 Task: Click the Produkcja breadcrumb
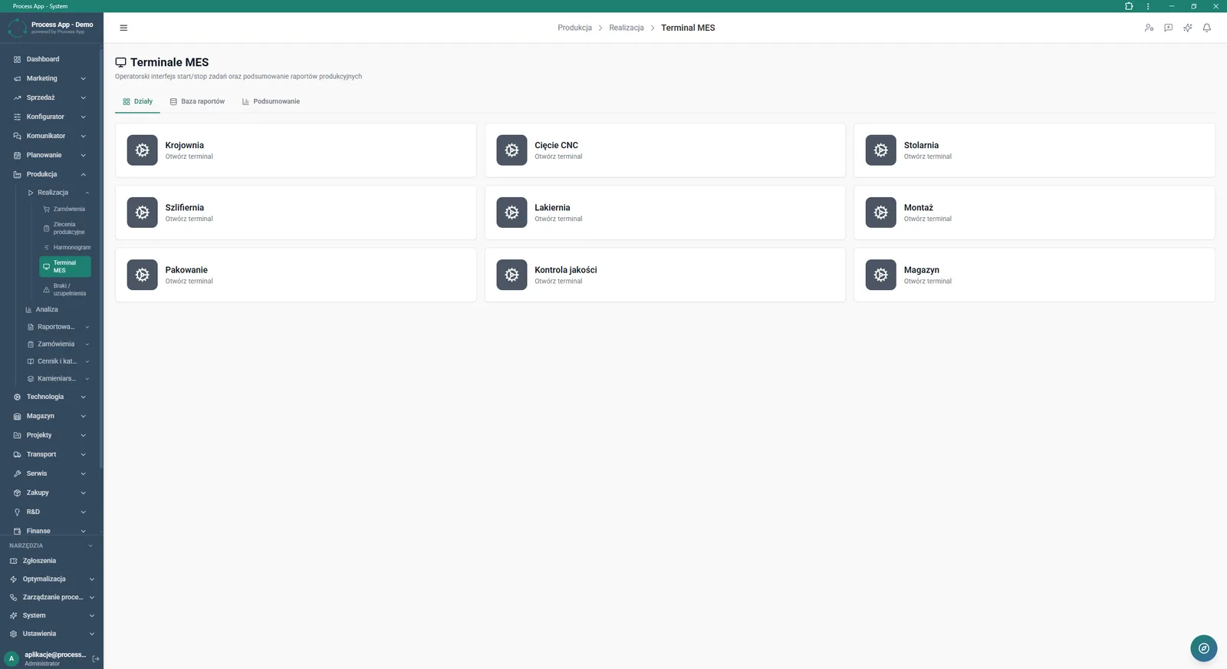574,28
